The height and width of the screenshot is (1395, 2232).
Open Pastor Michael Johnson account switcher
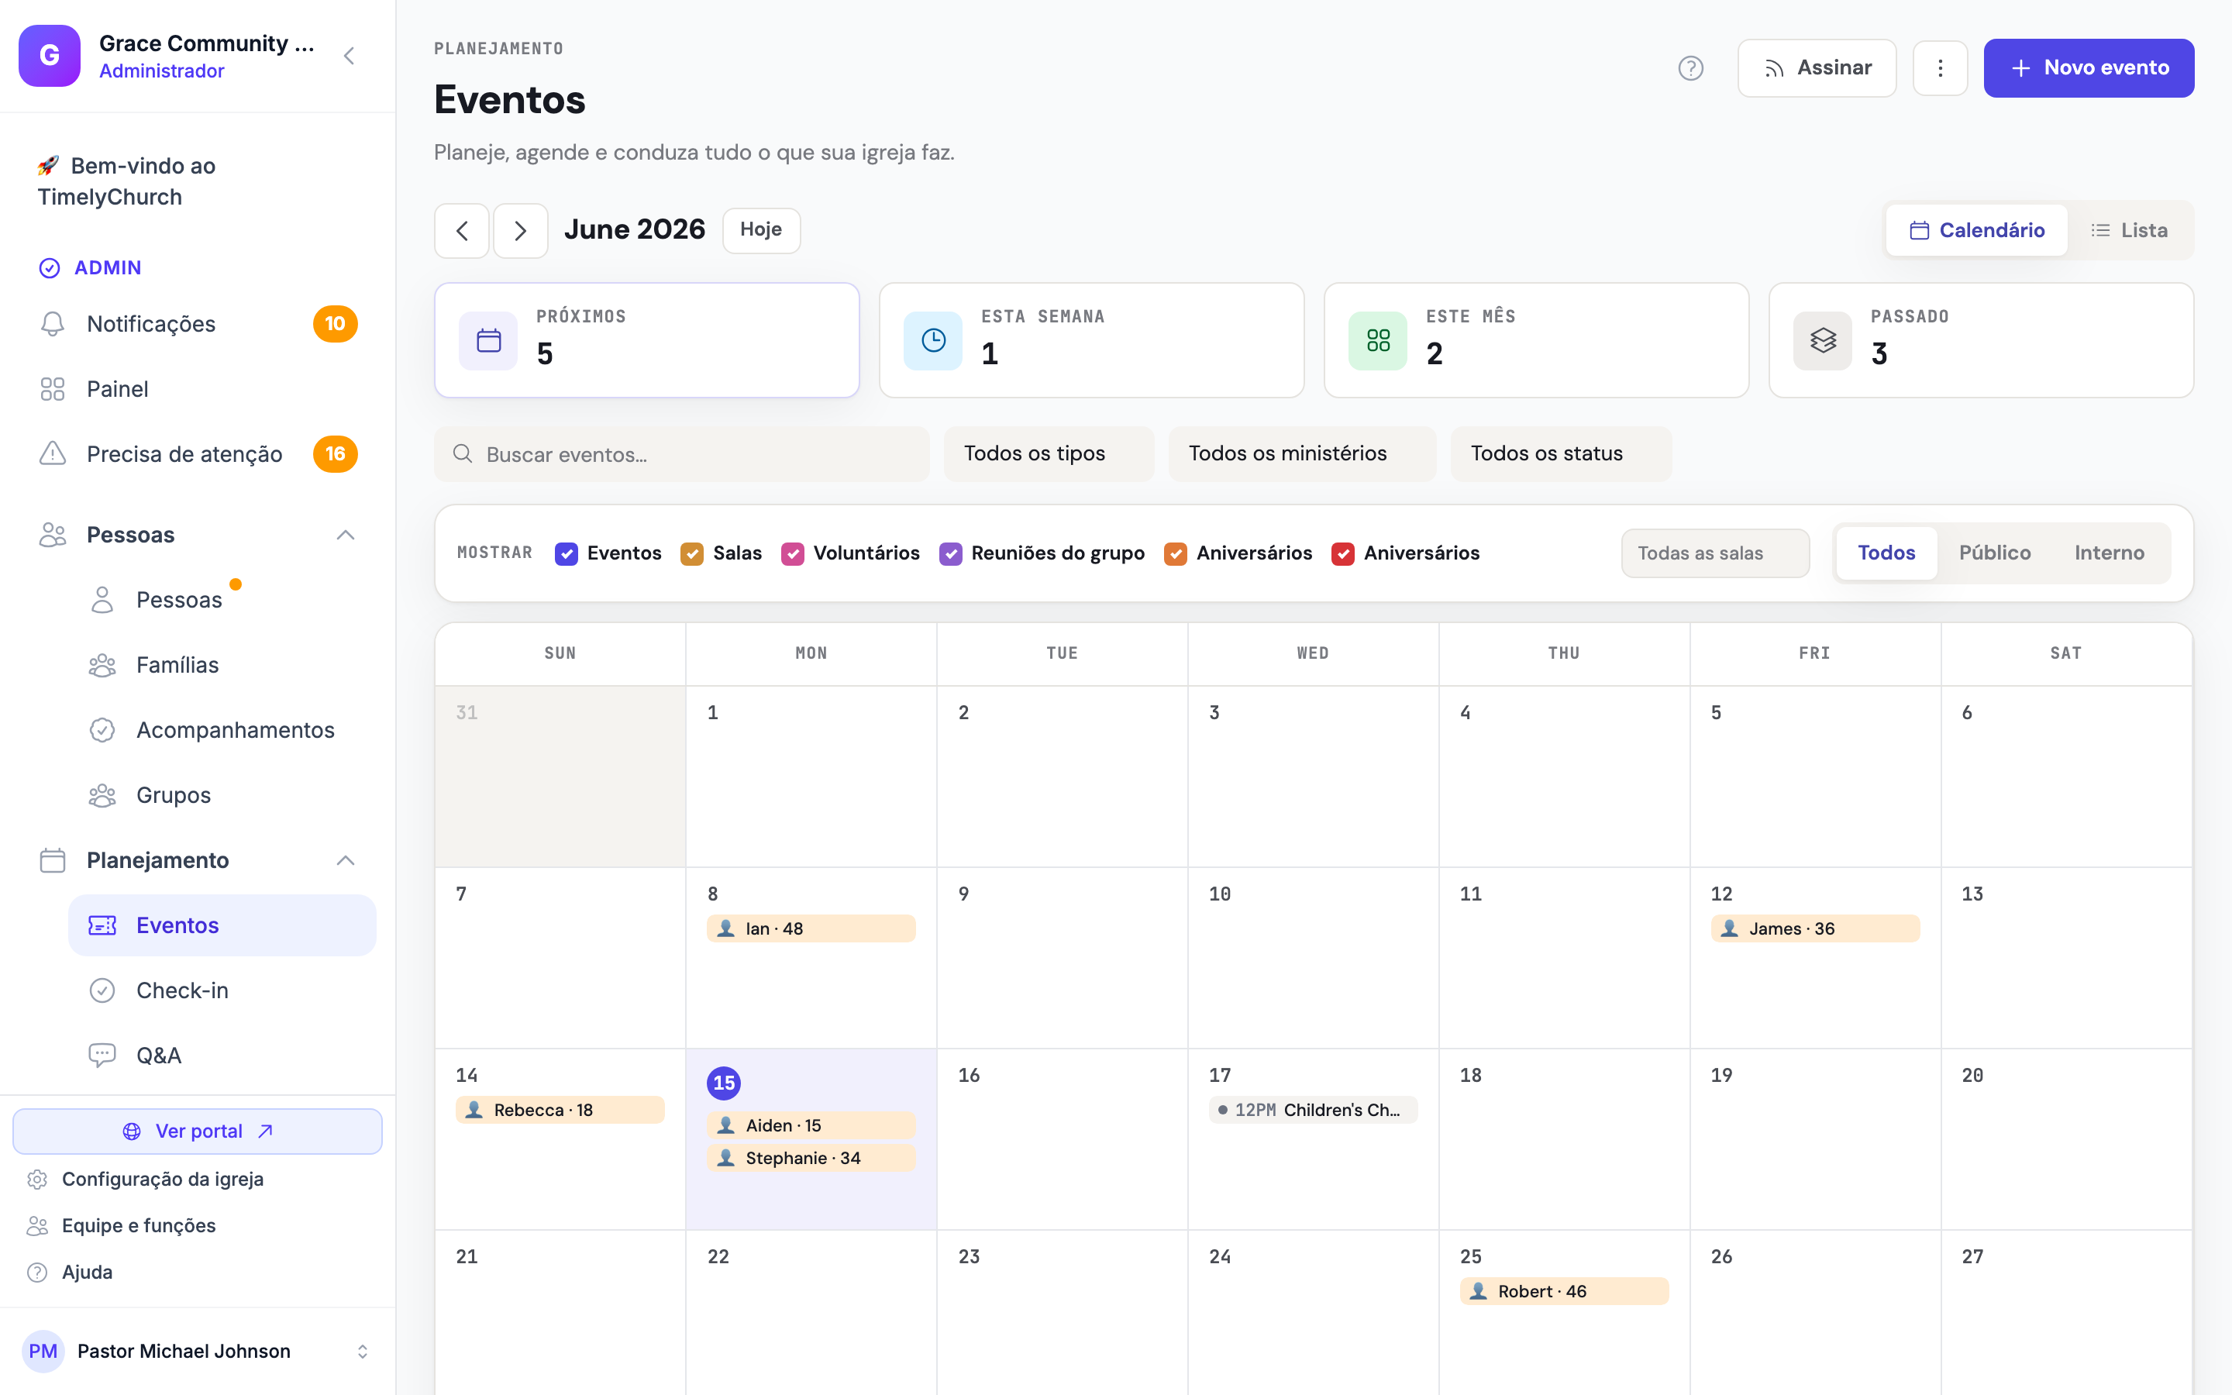(x=198, y=1352)
